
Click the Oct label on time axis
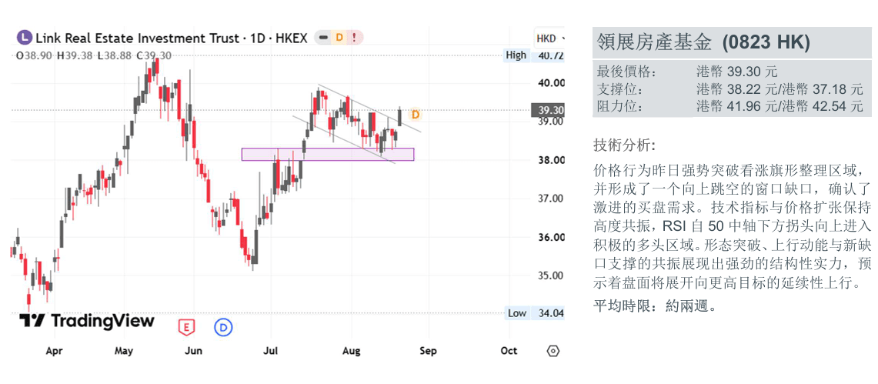[x=509, y=352]
